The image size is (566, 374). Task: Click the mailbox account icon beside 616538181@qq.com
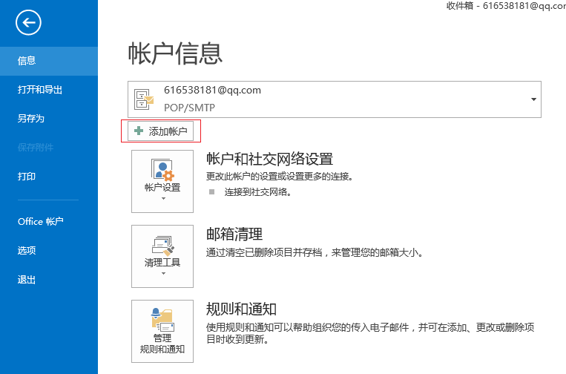(144, 99)
